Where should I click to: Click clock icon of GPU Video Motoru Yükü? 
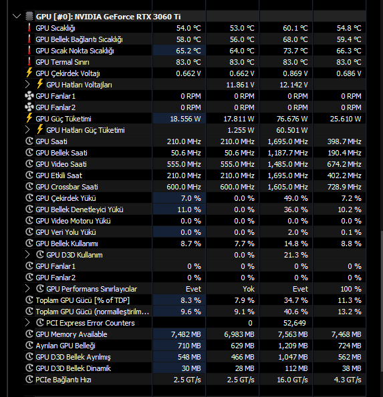point(29,221)
